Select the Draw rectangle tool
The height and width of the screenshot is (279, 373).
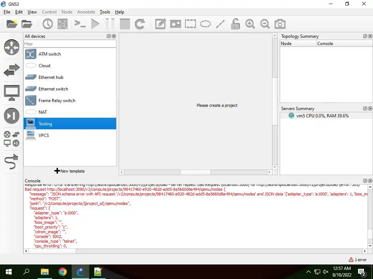coord(190,24)
